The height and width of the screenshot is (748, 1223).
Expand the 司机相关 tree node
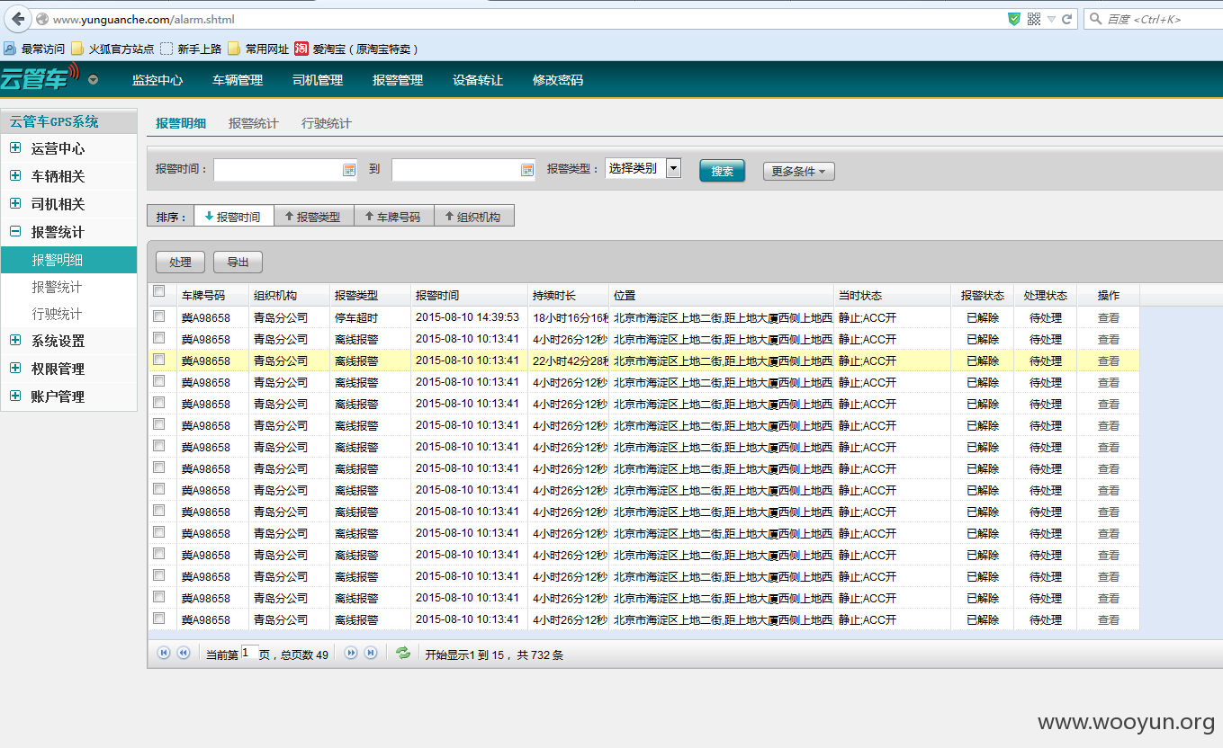pos(15,204)
